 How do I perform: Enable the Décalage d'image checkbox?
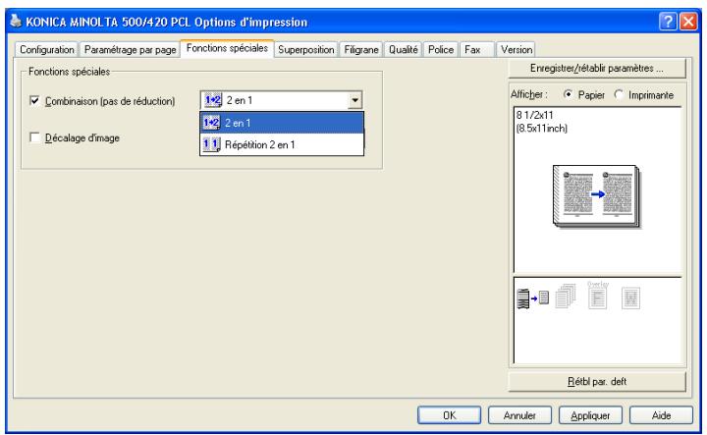[34, 137]
